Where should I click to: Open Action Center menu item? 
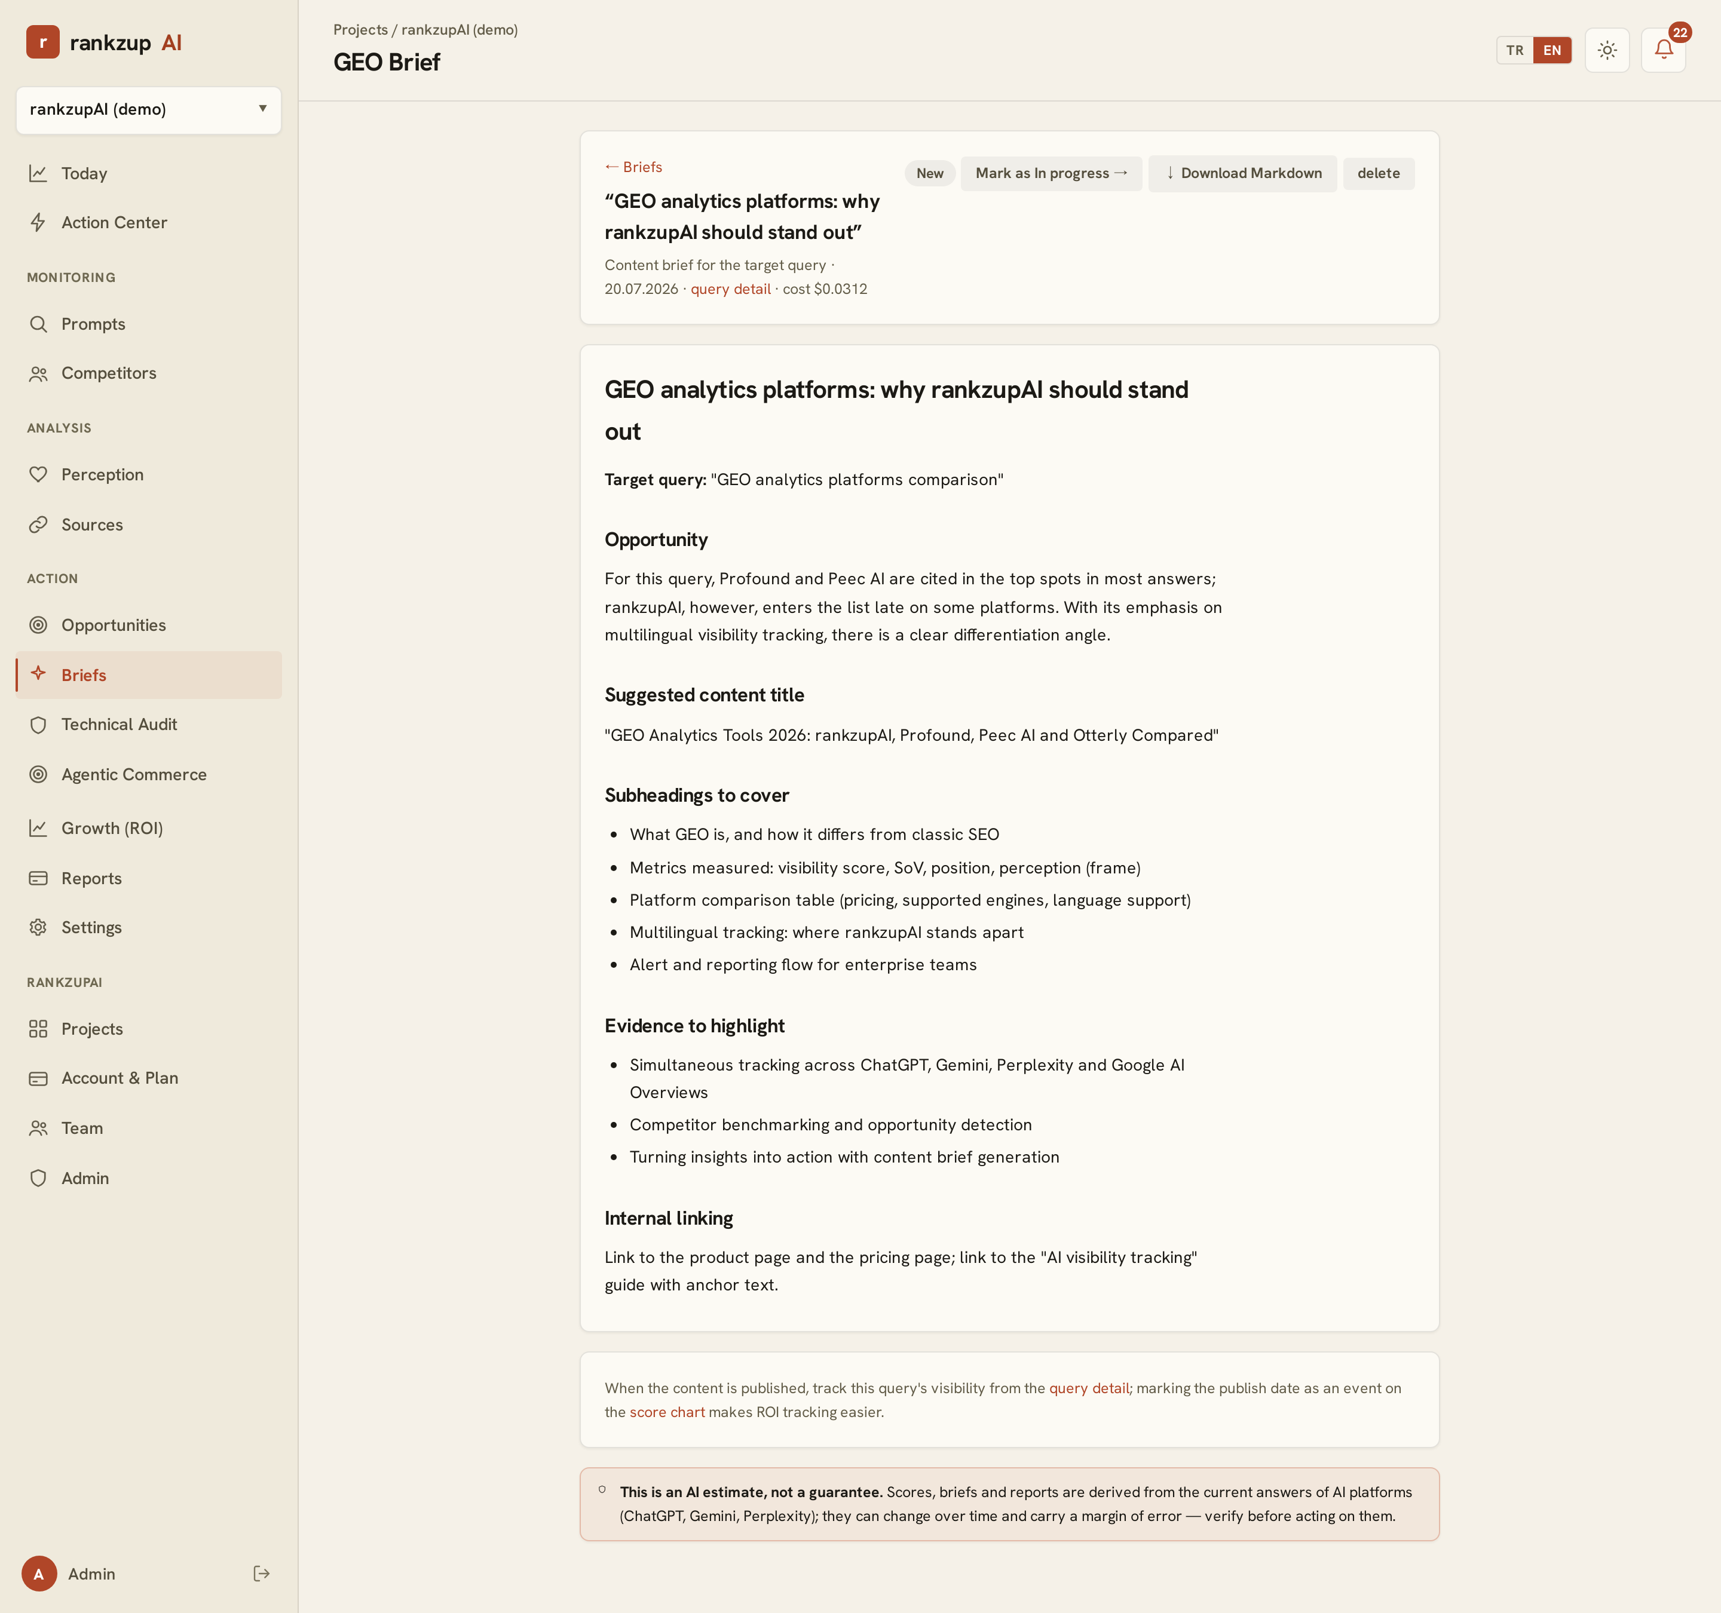[148, 222]
